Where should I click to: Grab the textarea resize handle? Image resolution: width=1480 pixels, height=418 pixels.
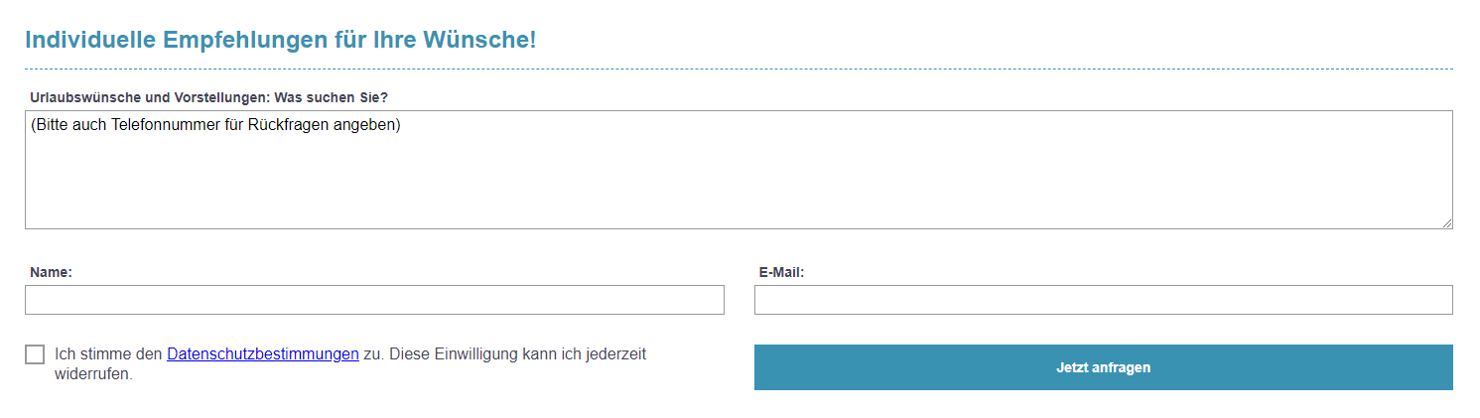[1447, 223]
